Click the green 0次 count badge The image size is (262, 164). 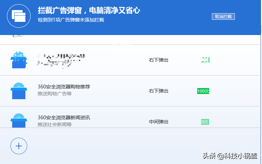tap(205, 122)
